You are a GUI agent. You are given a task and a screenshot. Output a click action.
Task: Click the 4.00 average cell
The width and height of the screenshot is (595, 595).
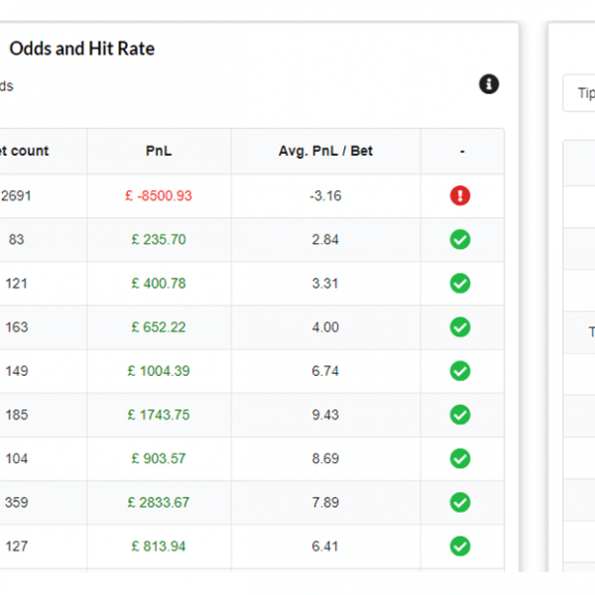[325, 327]
